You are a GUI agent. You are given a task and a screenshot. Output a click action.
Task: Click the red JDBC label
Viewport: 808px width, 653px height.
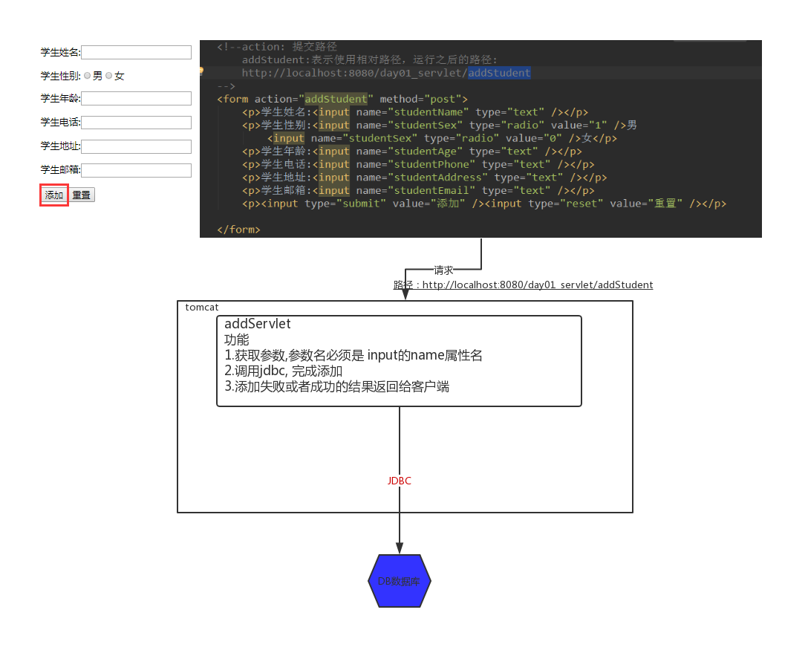pyautogui.click(x=400, y=481)
